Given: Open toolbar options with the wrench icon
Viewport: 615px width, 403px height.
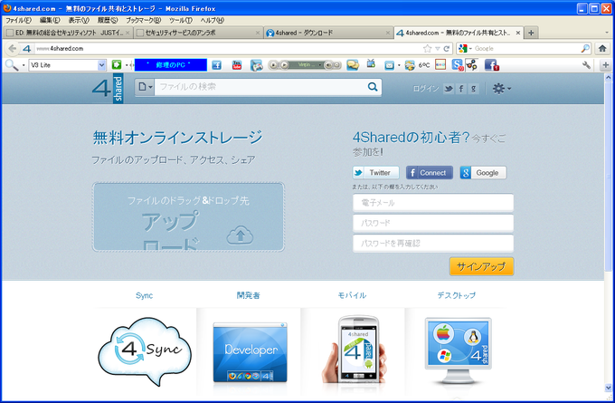Looking at the screenshot, I should tap(586, 65).
